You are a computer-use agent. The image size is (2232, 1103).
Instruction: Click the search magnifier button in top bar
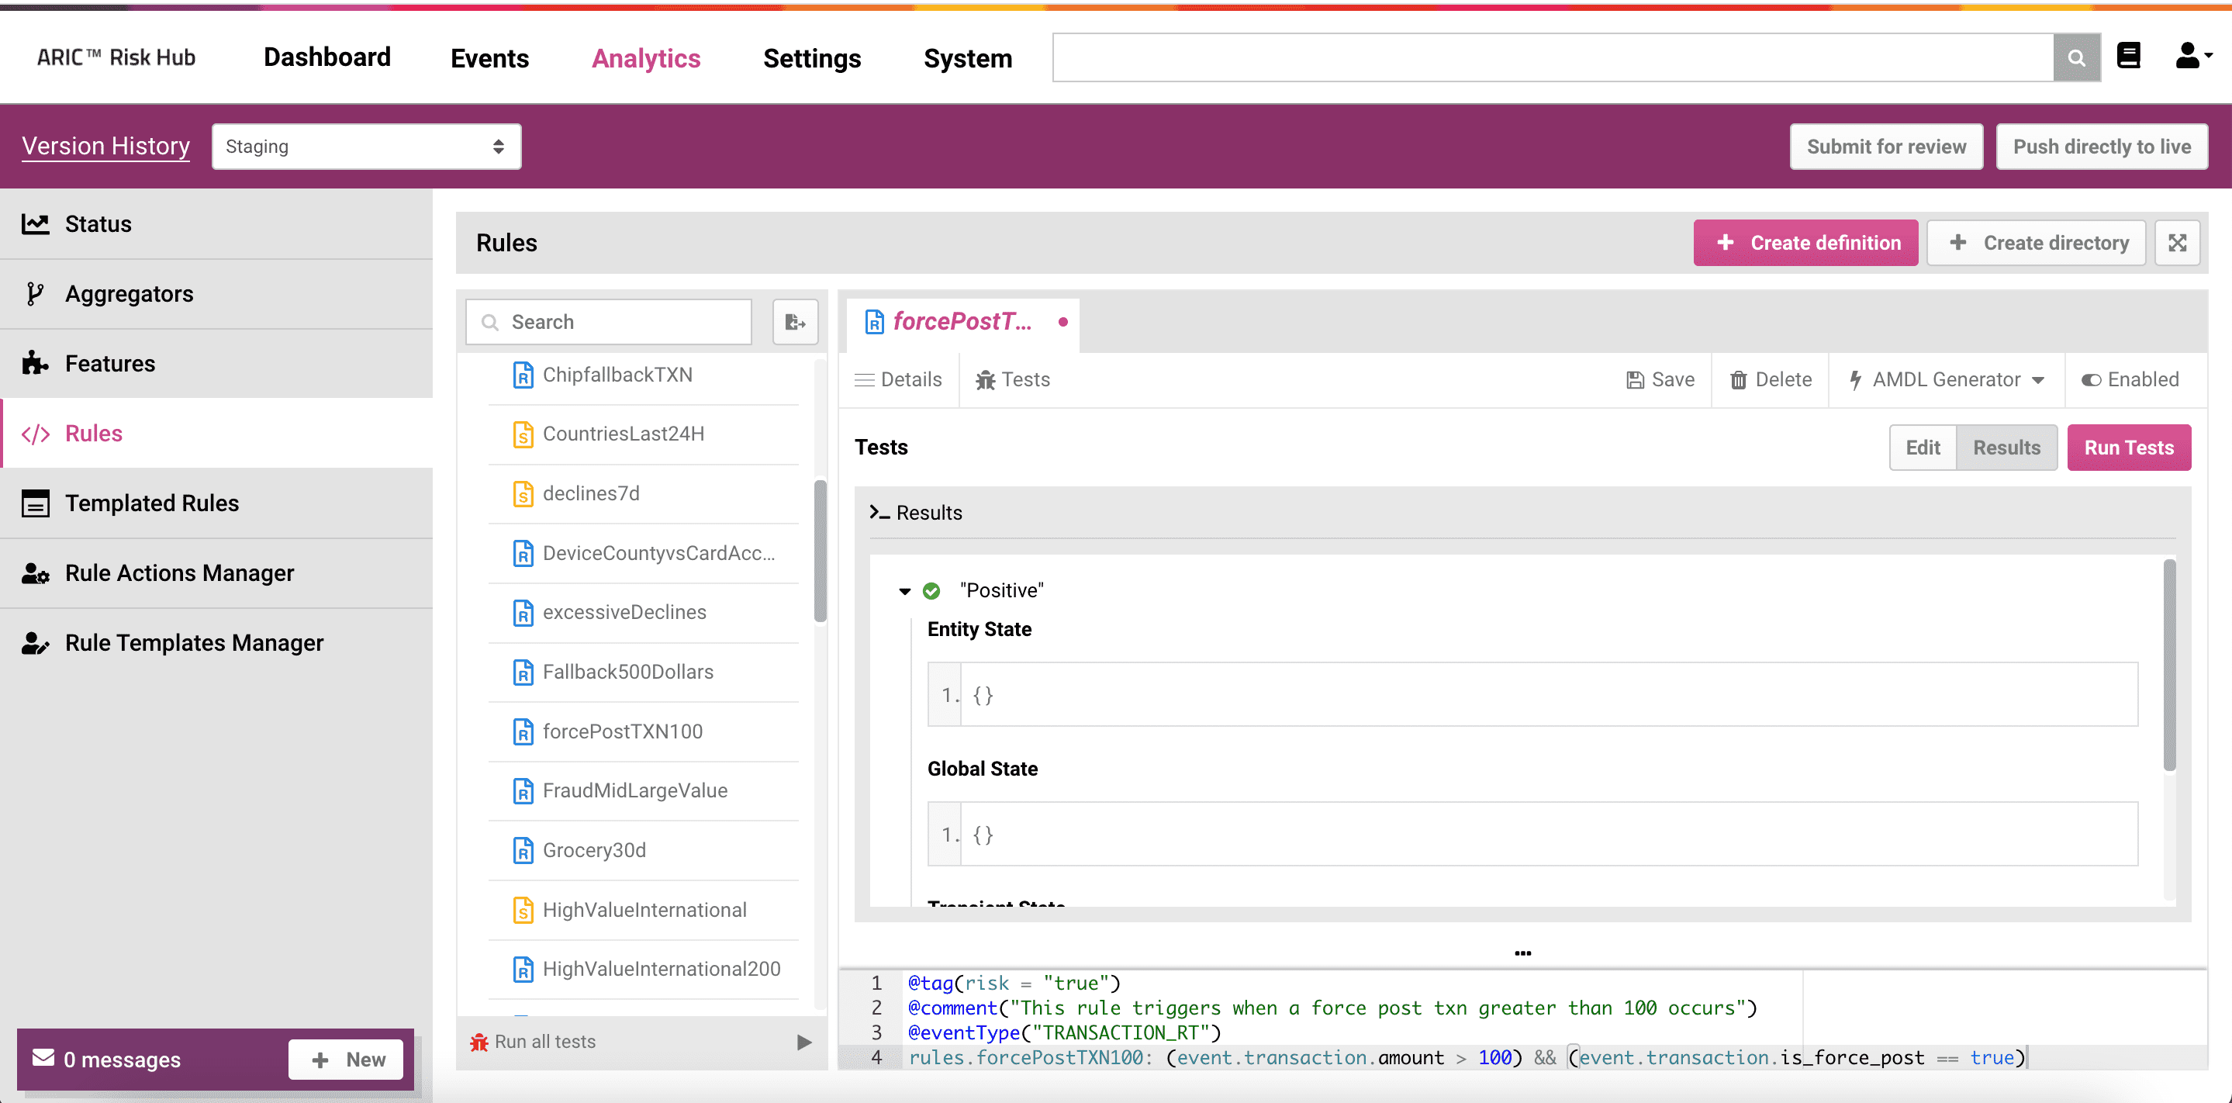click(2076, 57)
